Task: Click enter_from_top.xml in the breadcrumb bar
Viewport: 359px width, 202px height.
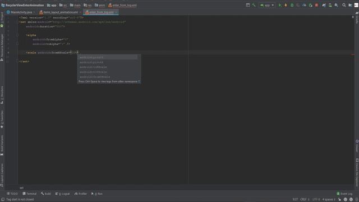Action: pos(122,5)
